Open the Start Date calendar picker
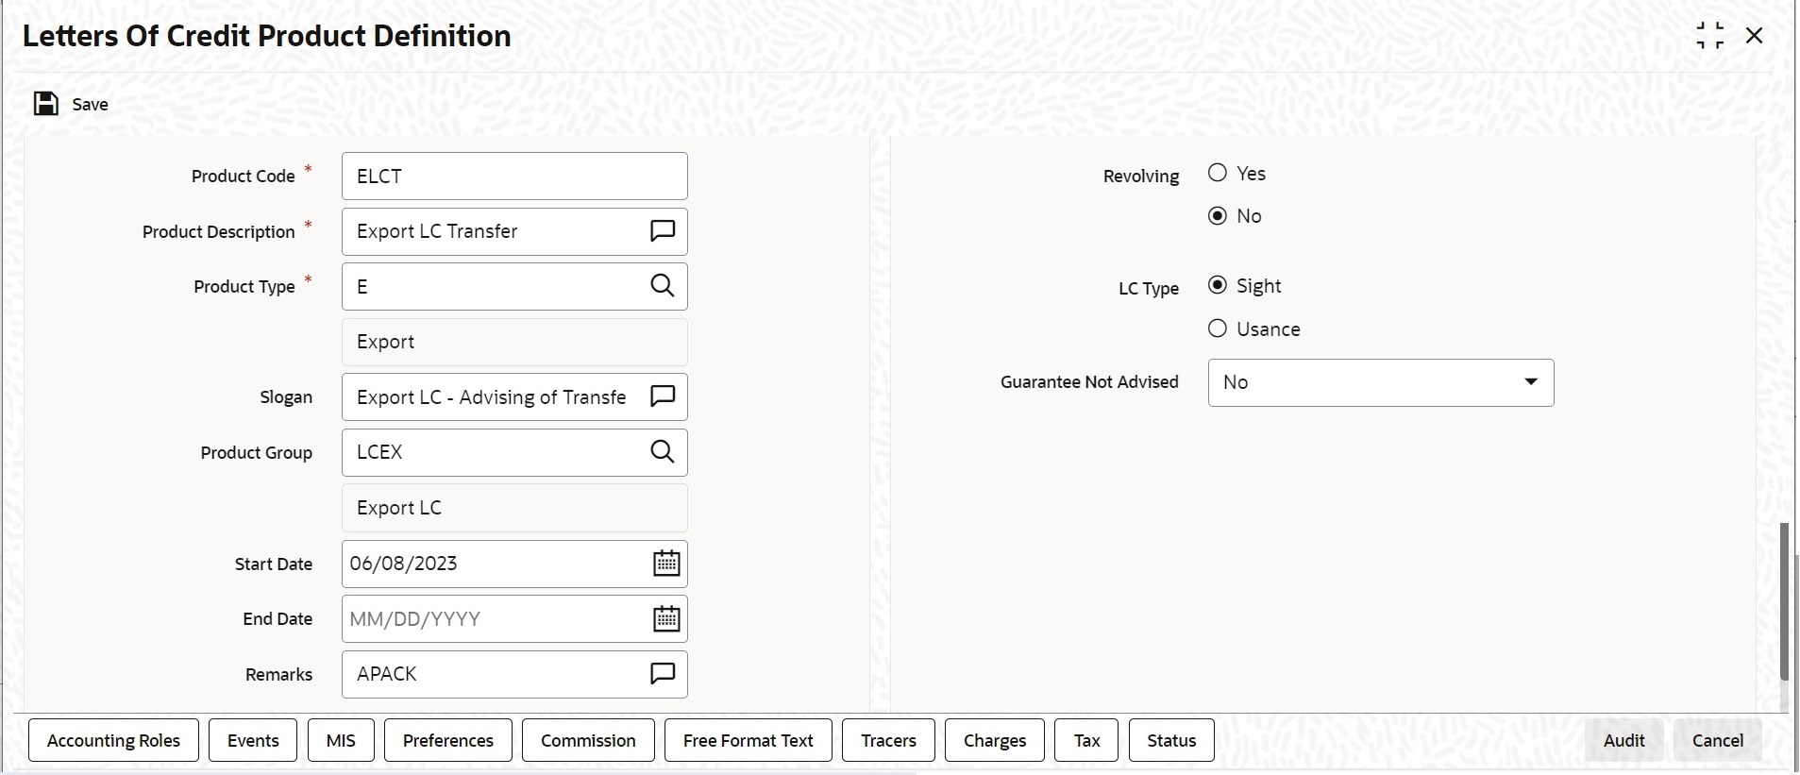 666,564
